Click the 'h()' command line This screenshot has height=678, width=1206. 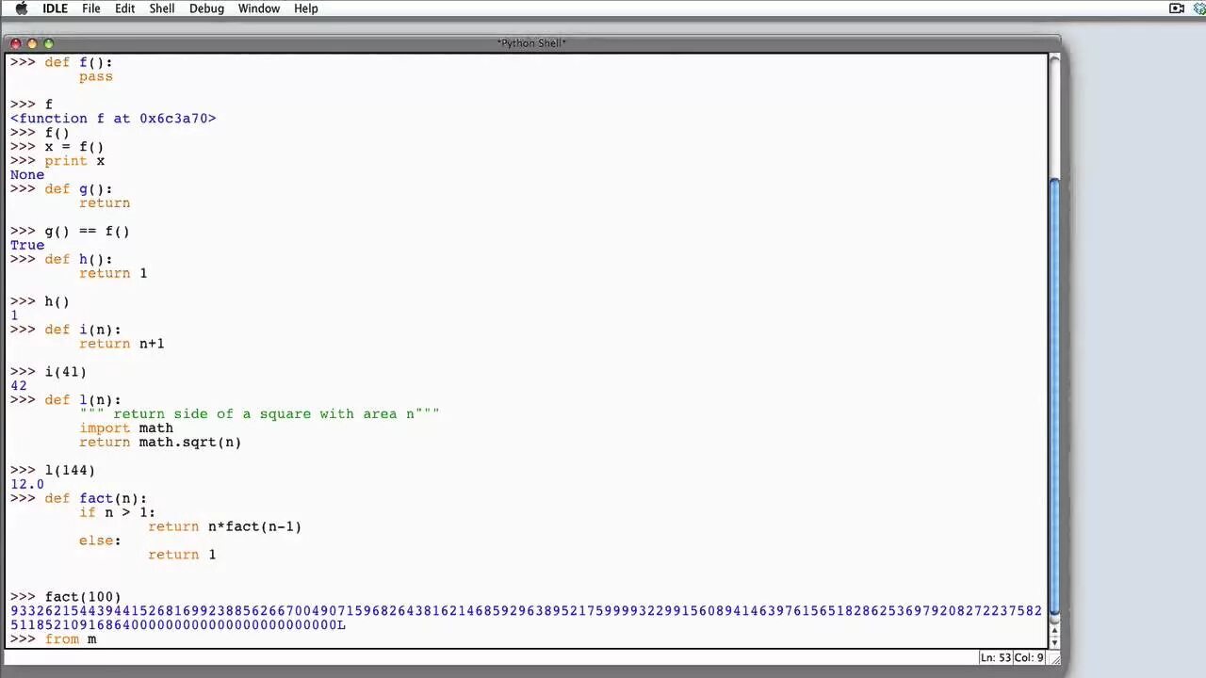coord(40,301)
